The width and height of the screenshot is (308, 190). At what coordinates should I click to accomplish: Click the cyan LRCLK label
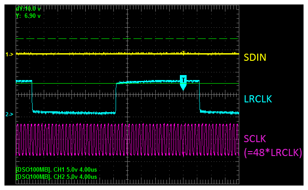258,99
